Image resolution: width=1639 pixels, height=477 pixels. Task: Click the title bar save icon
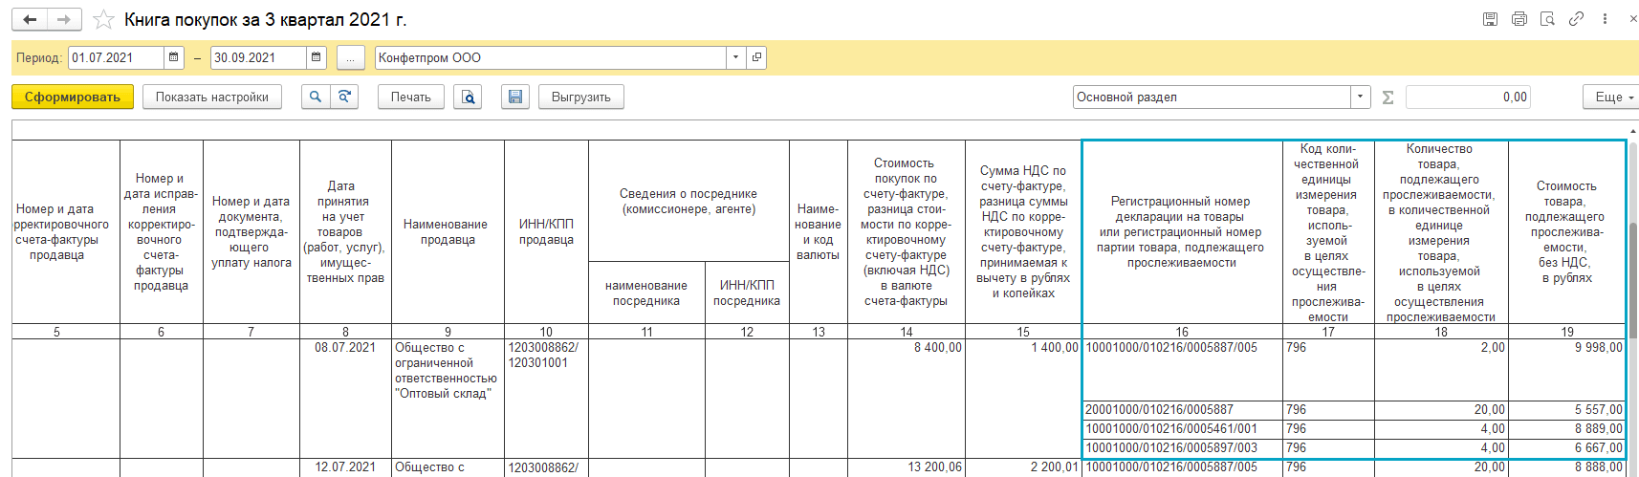pos(1490,19)
